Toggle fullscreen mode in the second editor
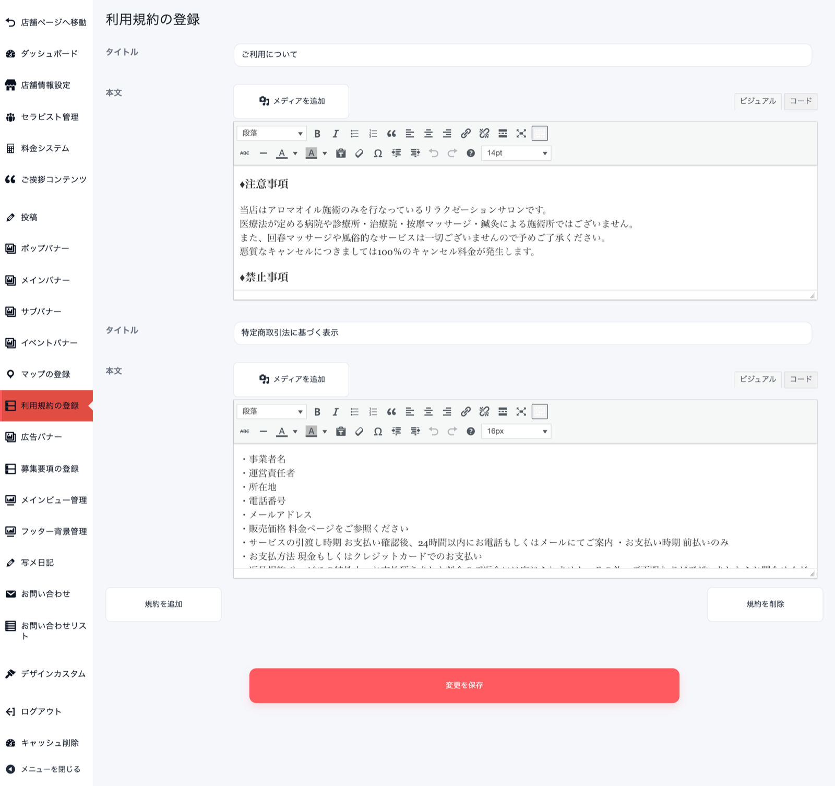The height and width of the screenshot is (786, 835). point(521,412)
